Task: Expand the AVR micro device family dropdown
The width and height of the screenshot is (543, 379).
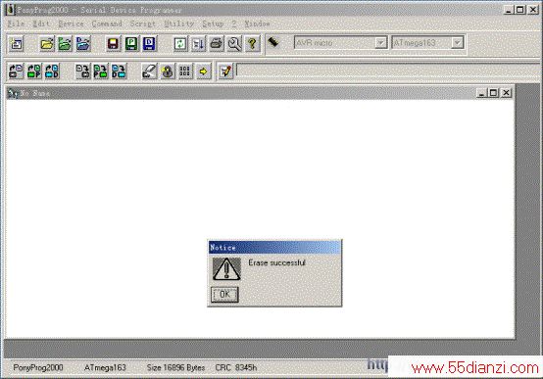Action: (x=380, y=43)
